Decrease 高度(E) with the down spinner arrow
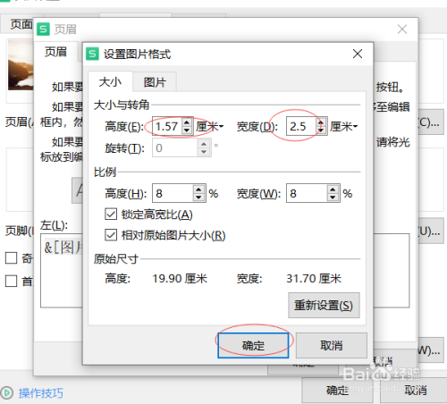This screenshot has height=404, width=447. click(x=187, y=130)
